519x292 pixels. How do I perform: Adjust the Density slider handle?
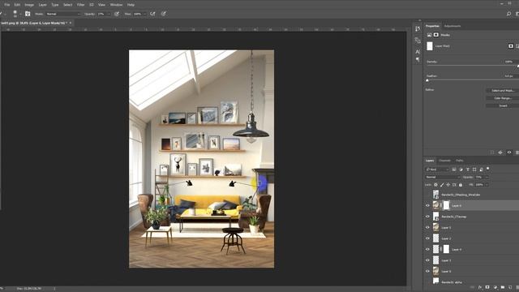tap(517, 67)
